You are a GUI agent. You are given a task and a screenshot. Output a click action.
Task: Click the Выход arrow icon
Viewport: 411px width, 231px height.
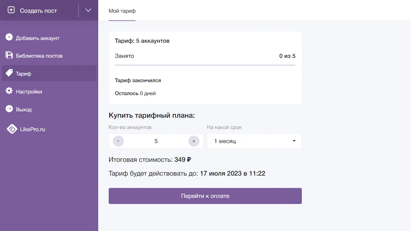9,109
